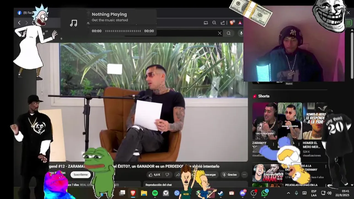Image resolution: width=354 pixels, height=199 pixels.
Task: Open the red screen recorder taskbar icon
Action: click(x=232, y=193)
